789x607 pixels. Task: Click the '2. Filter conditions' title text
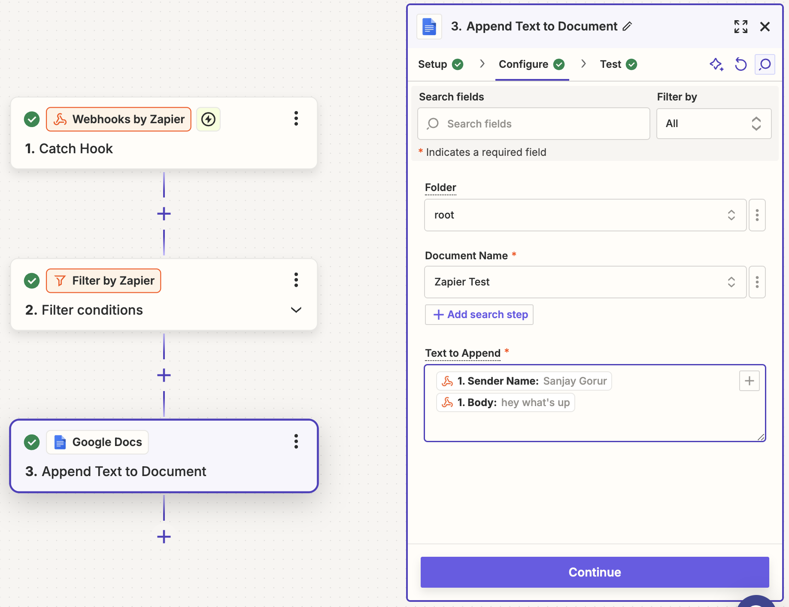pyautogui.click(x=84, y=310)
